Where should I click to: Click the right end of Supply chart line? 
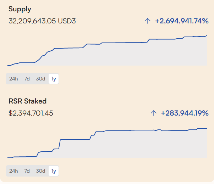click(x=207, y=35)
